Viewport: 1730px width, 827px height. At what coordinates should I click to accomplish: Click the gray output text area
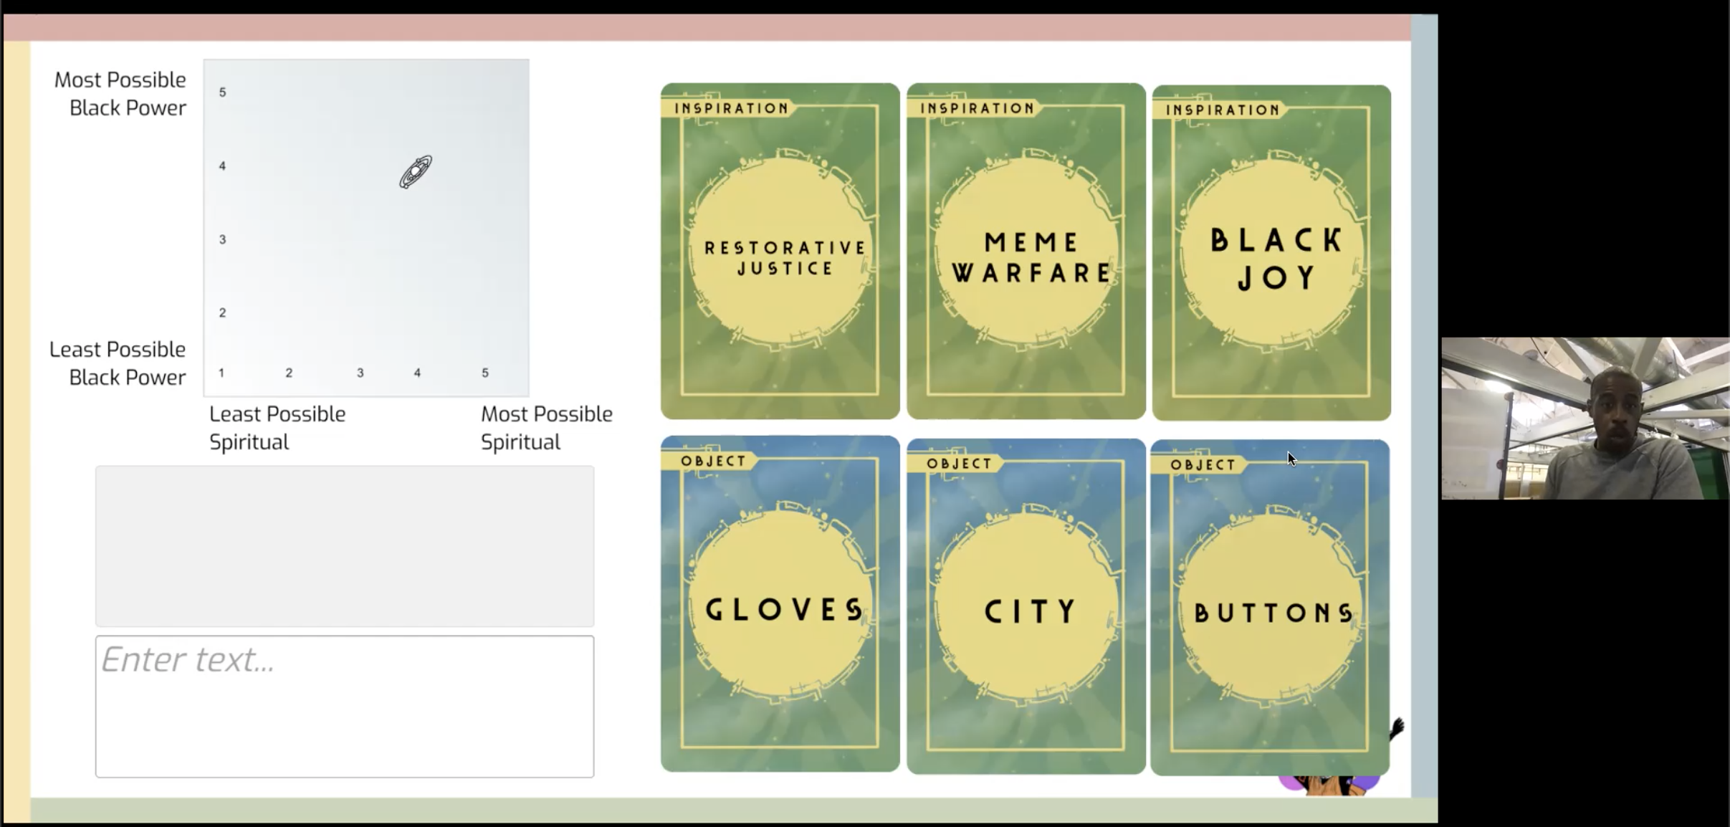tap(345, 546)
